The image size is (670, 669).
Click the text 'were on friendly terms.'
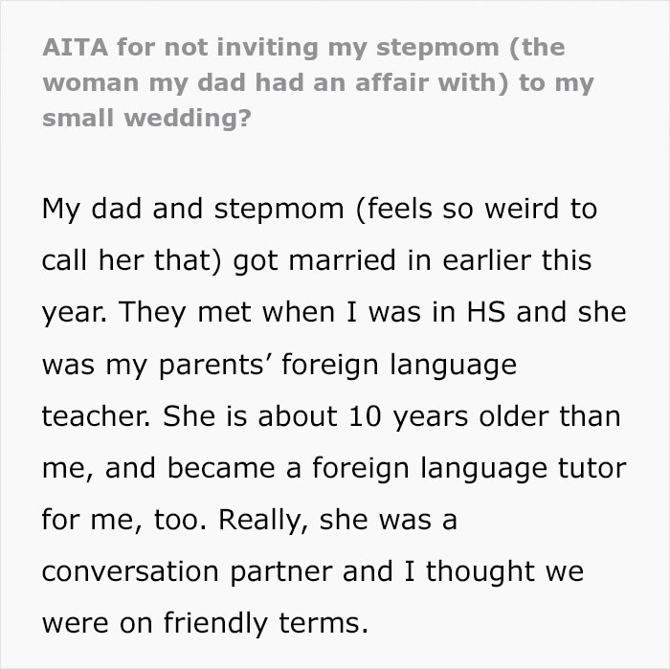(x=204, y=623)
